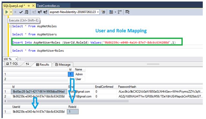
Task: Click the estimated execution plan icon
Action: tap(26, 12)
